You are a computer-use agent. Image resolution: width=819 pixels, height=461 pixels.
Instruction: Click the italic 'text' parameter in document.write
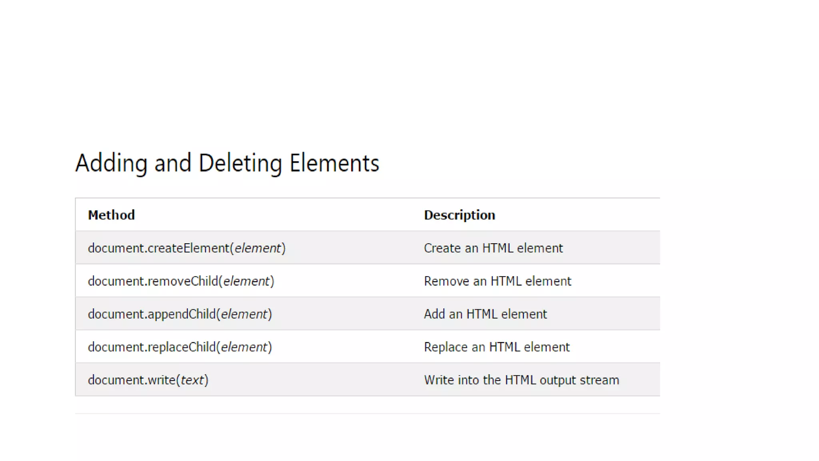point(192,380)
